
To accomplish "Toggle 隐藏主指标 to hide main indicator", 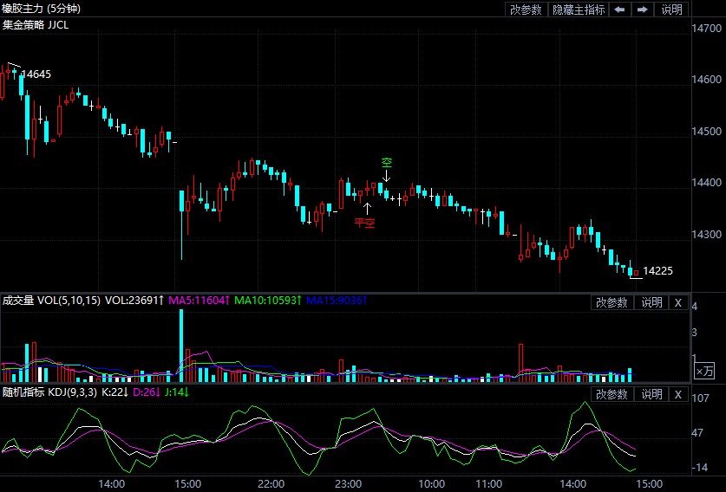I will (579, 10).
